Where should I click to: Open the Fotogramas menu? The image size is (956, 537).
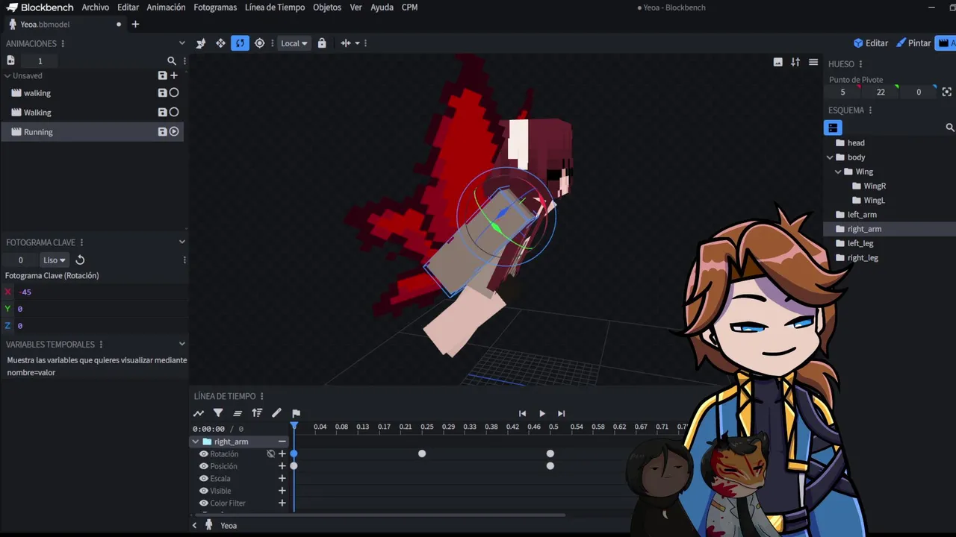coord(215,7)
